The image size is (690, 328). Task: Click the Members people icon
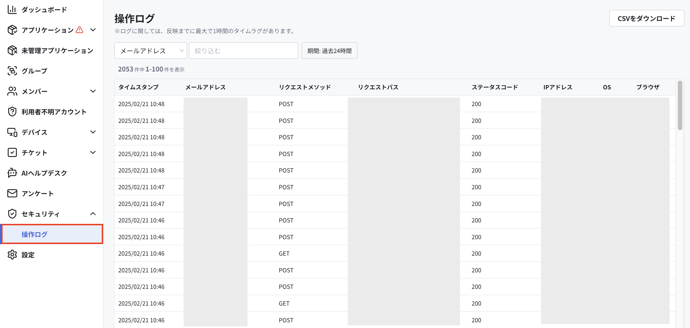click(12, 91)
